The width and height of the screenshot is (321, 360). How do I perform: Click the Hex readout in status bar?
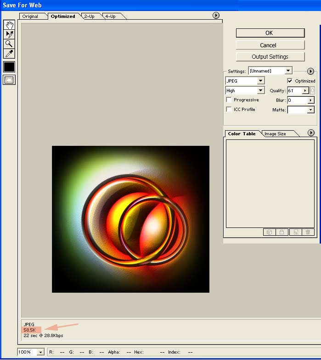point(149,352)
